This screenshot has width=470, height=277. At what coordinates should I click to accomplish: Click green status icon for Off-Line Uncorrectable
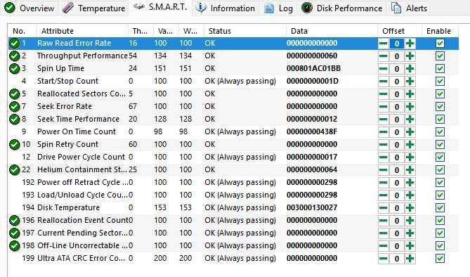point(14,246)
